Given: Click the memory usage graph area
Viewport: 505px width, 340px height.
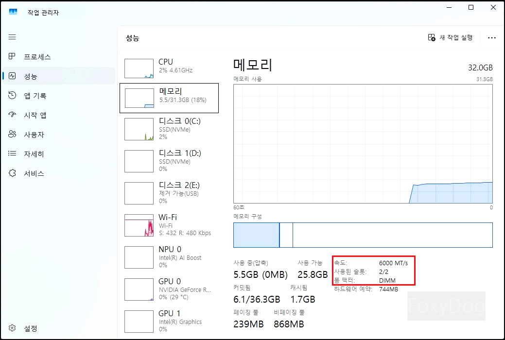Looking at the screenshot, I should coord(363,144).
